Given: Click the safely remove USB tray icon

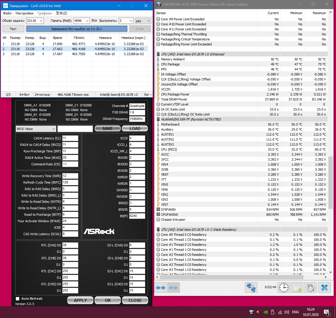Looking at the screenshot, I should click(x=273, y=312).
